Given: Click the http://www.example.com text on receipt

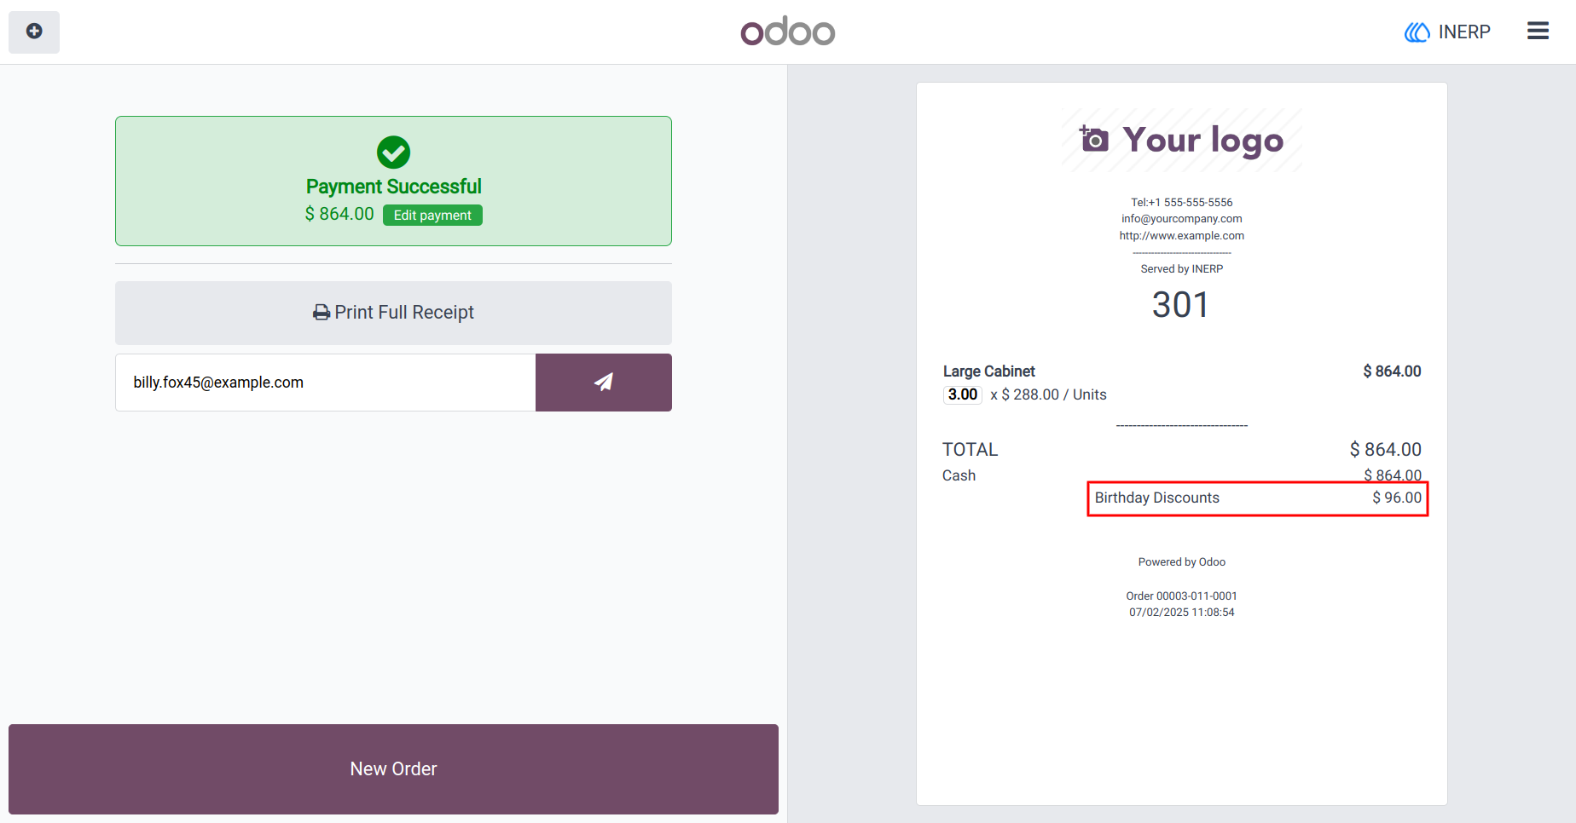Looking at the screenshot, I should [x=1182, y=236].
